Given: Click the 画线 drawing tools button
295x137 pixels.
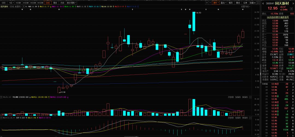Looking at the screenshot, I should pyautogui.click(x=238, y=3).
